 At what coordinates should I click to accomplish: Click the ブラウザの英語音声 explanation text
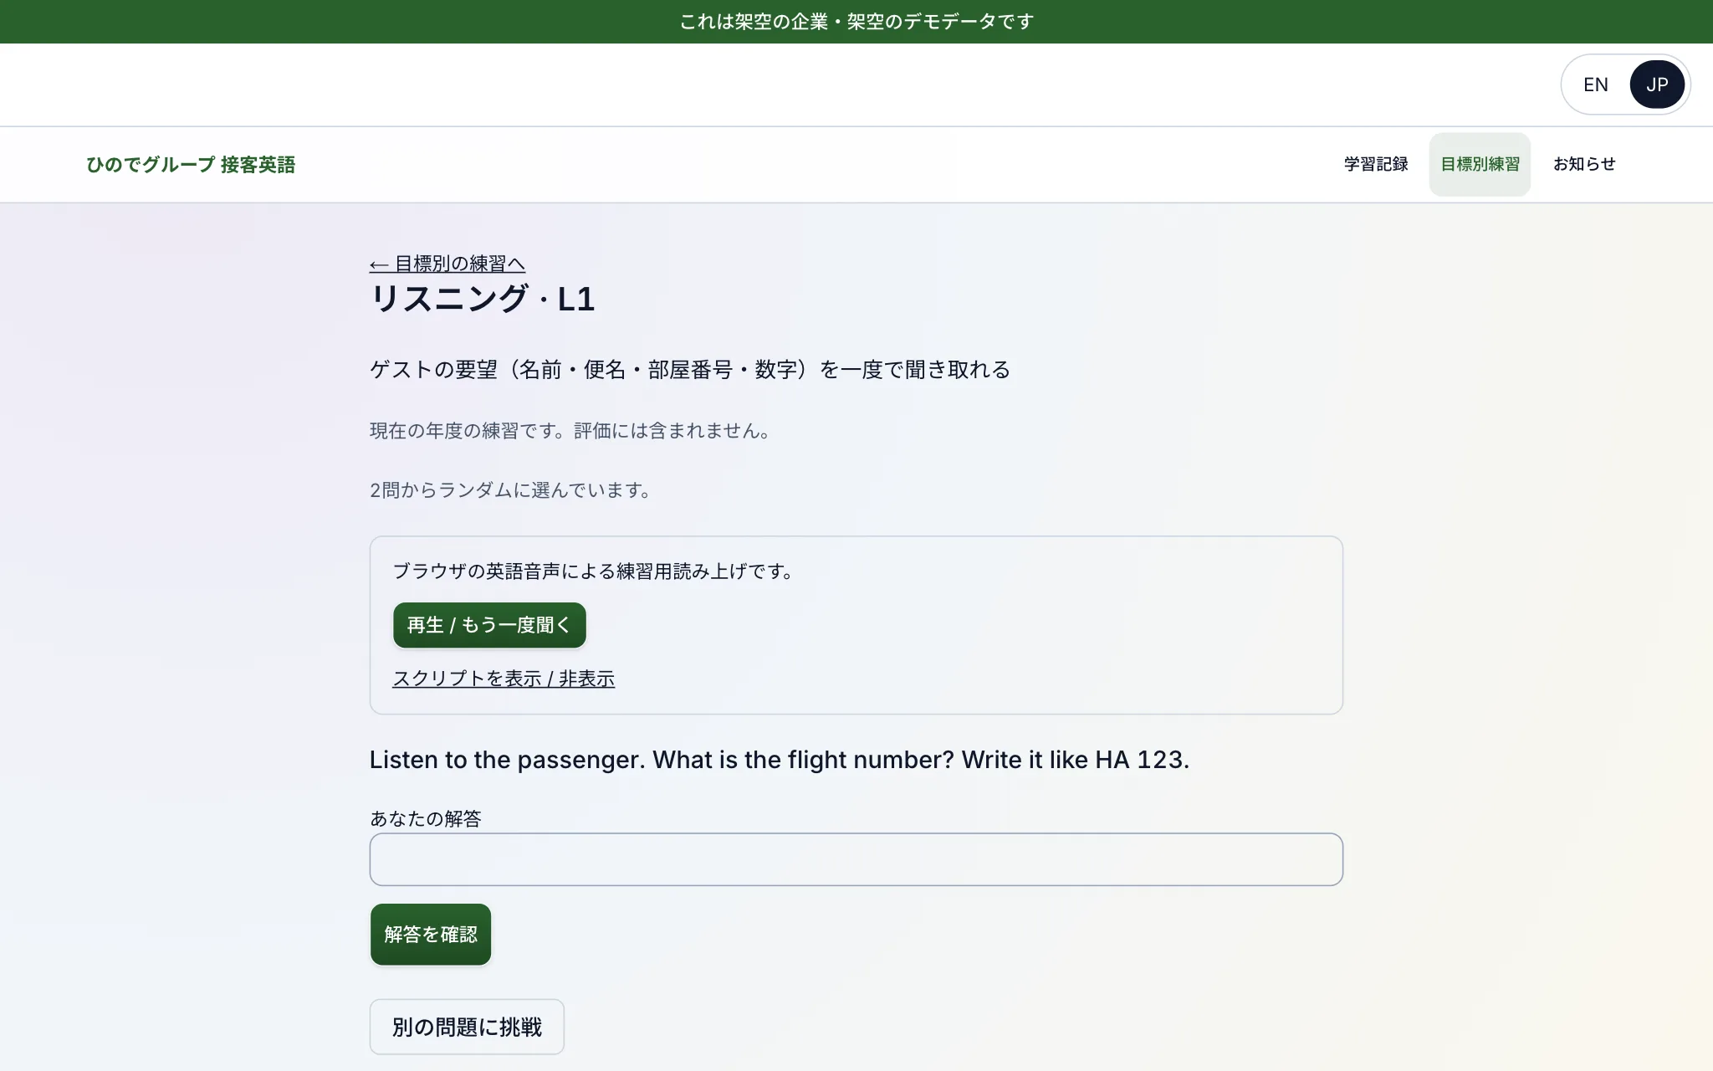point(593,571)
